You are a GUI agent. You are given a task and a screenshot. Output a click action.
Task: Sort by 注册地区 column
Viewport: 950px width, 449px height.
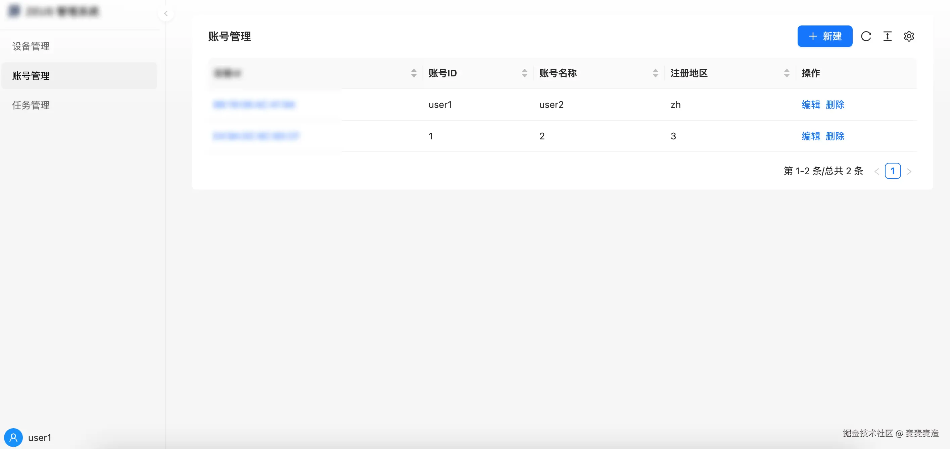786,73
